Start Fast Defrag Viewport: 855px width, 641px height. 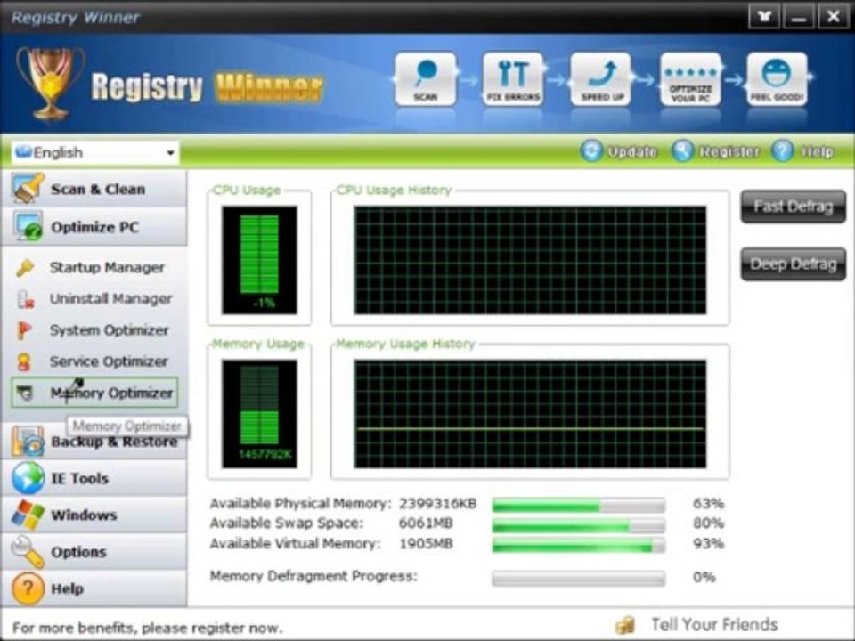click(x=794, y=207)
